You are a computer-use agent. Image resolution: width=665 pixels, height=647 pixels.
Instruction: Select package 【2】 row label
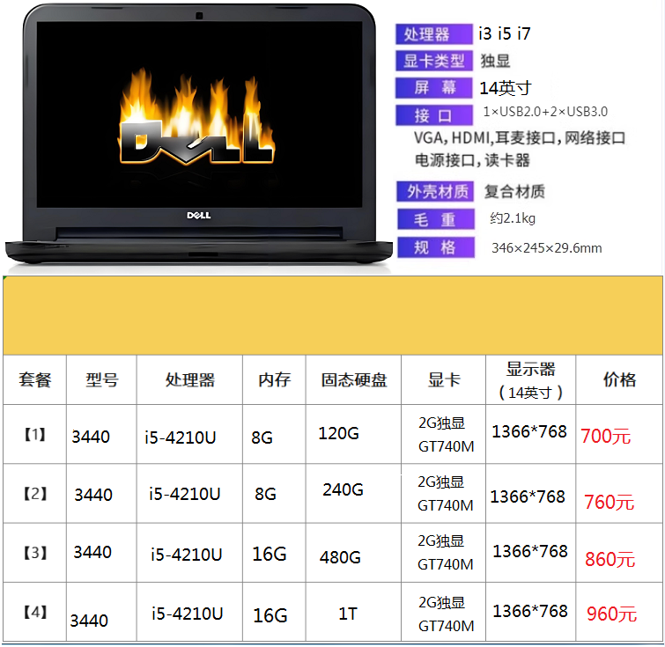tap(34, 494)
